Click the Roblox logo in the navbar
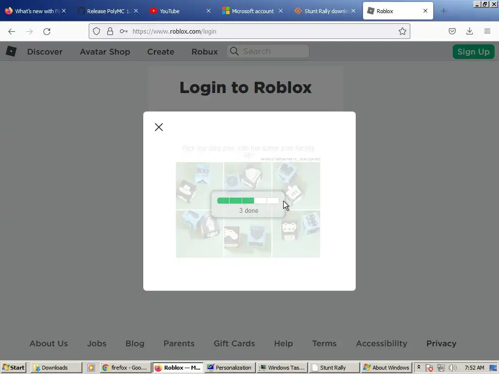This screenshot has height=374, width=499. (x=11, y=51)
